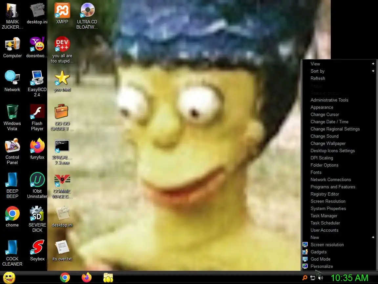Select Screen resolution entry with monitor icon
The height and width of the screenshot is (284, 378).
click(x=339, y=245)
